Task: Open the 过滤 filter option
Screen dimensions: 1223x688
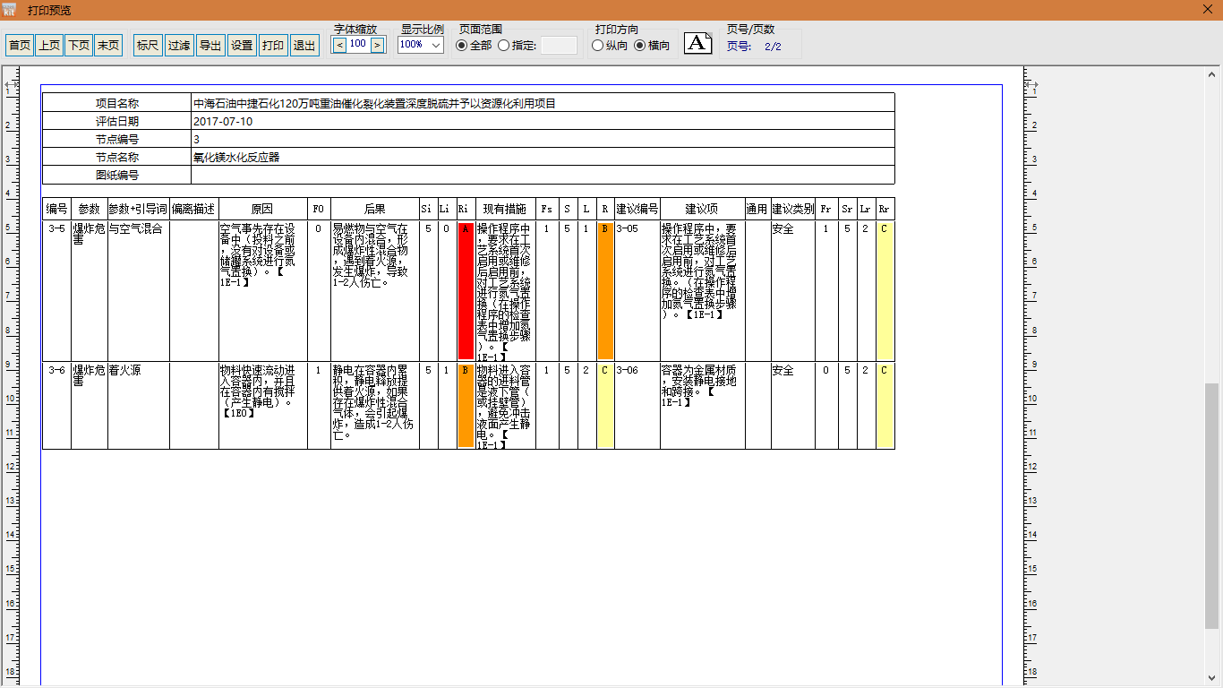Action: click(x=179, y=45)
